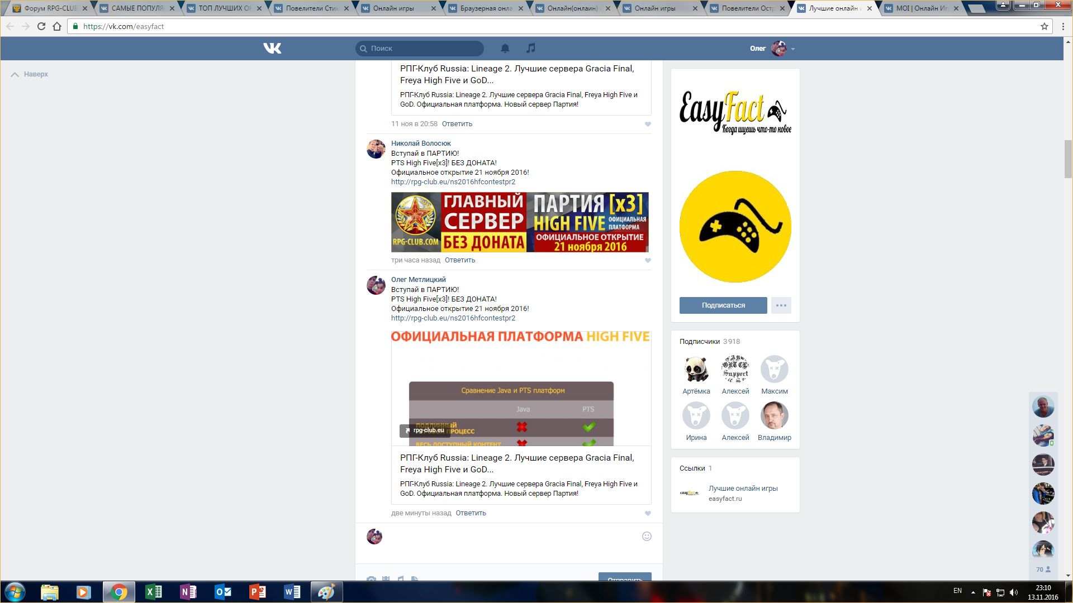The height and width of the screenshot is (603, 1073).
Task: Open PowerPoint from the taskbar
Action: pos(258,592)
